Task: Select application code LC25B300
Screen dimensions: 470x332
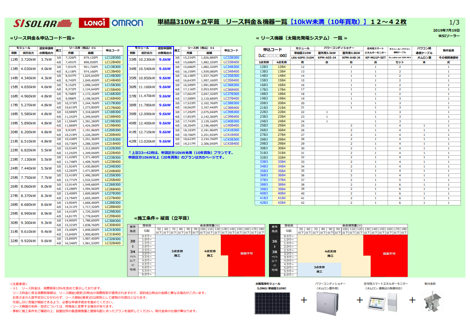Action: 113,175
